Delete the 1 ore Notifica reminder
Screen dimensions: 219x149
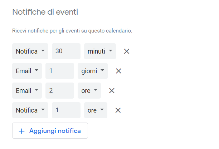[x=118, y=110]
